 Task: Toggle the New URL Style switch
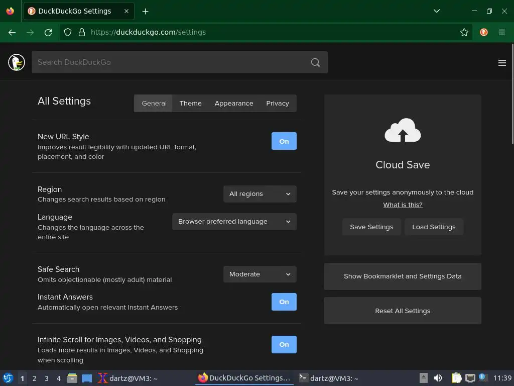click(284, 141)
